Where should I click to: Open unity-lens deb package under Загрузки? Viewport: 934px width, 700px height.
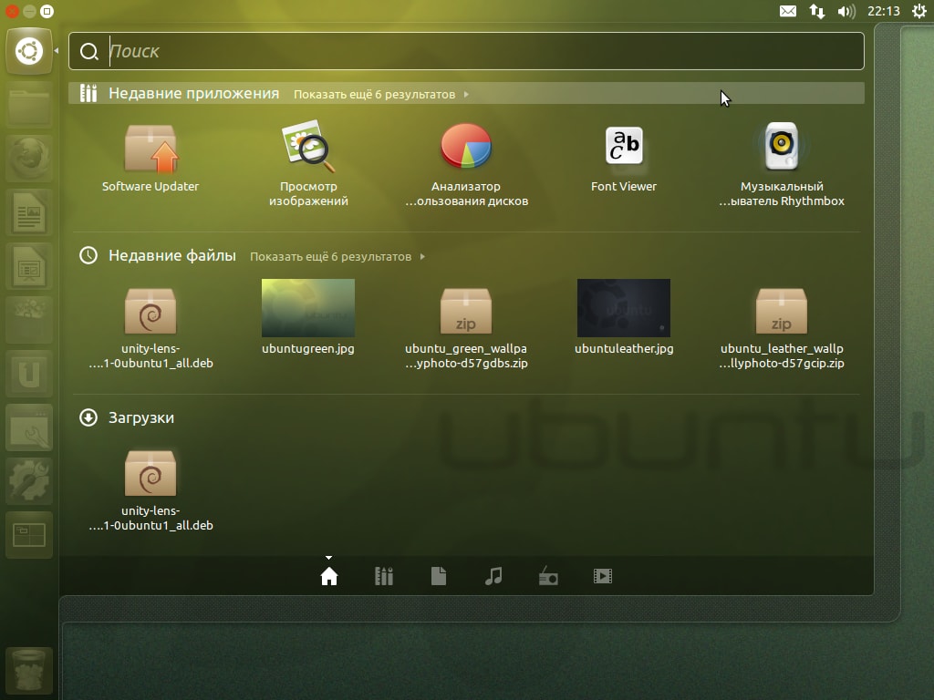tap(150, 489)
